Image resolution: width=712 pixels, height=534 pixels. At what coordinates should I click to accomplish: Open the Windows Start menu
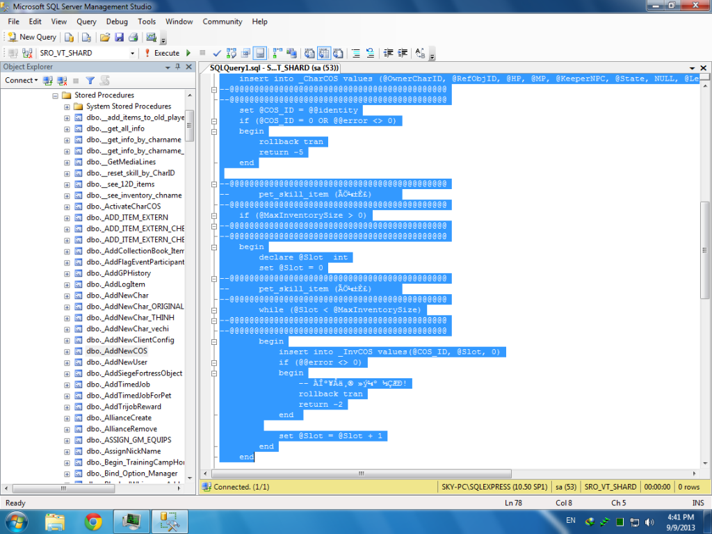pyautogui.click(x=17, y=521)
